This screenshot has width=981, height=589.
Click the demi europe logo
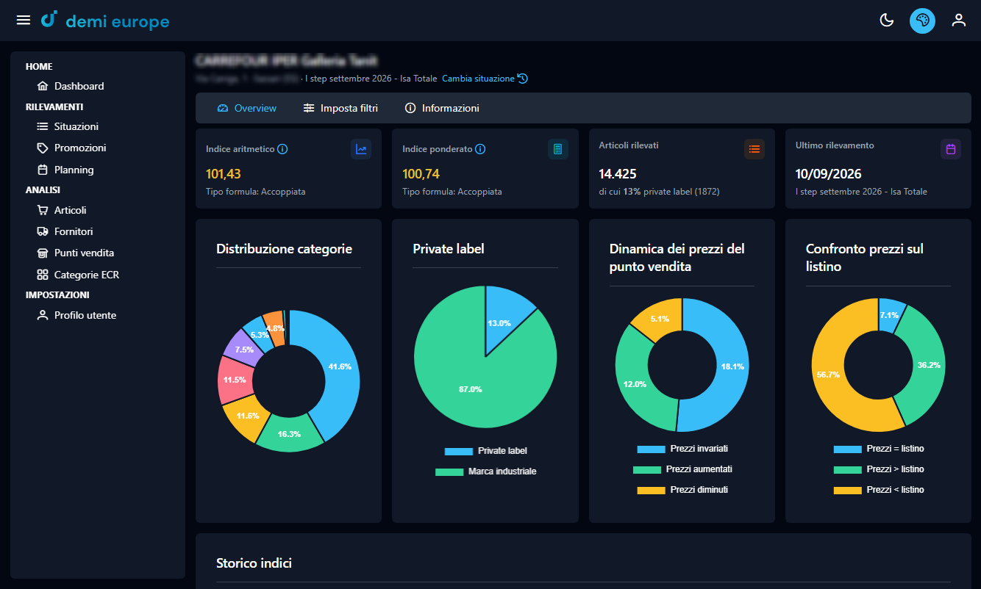[105, 21]
